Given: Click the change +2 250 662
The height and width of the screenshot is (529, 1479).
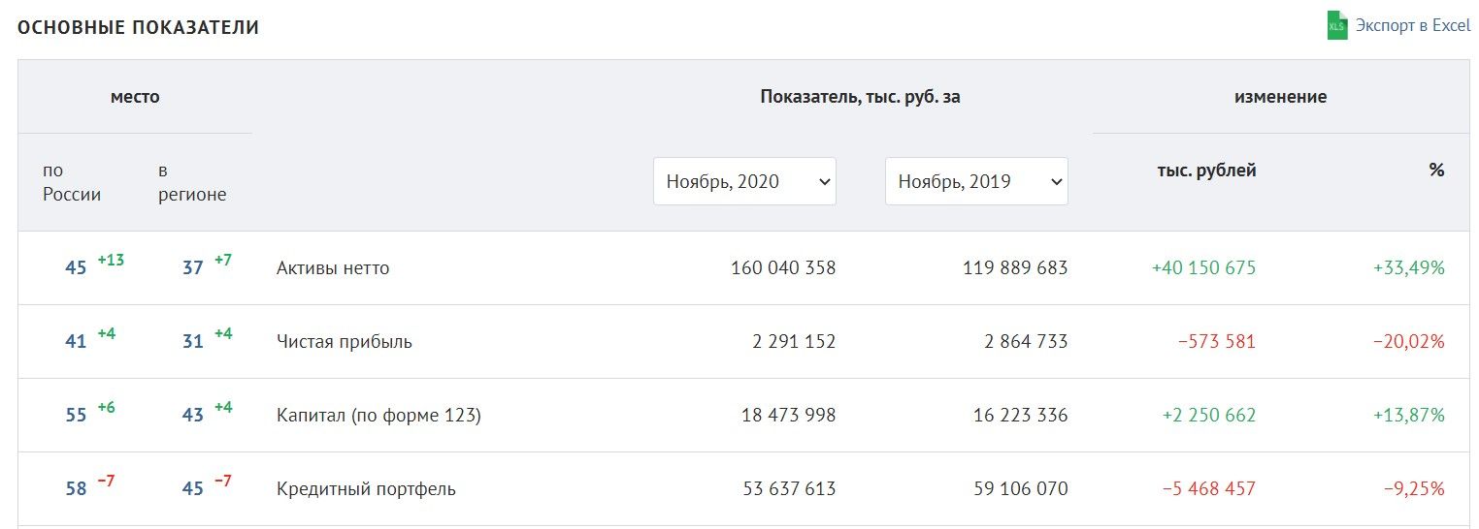Looking at the screenshot, I should pos(1209,416).
